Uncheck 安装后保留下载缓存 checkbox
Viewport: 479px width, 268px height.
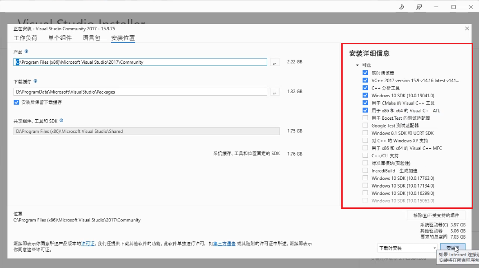click(17, 103)
